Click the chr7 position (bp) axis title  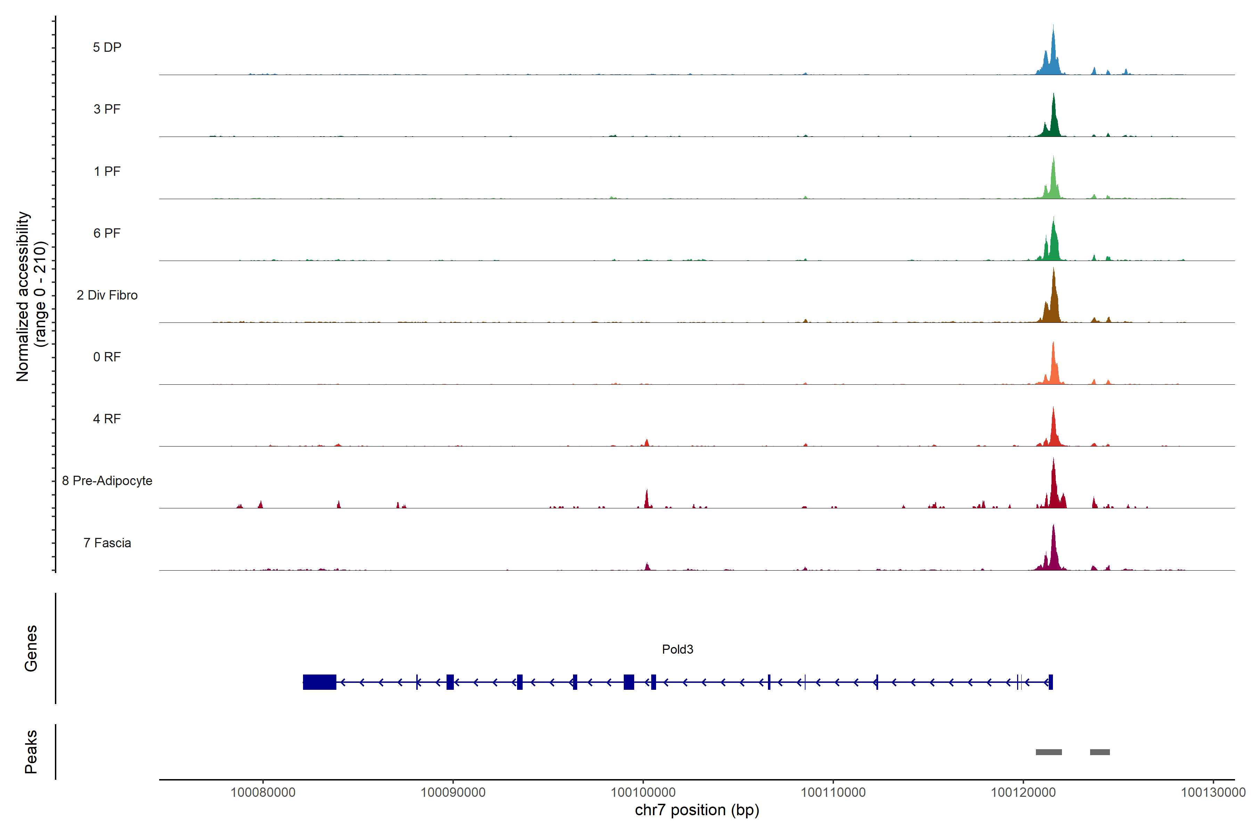[x=697, y=810]
